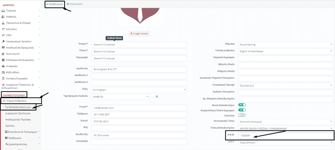The image size is (335, 150).
Task: Click the Α.Φ.Μ. field 1358499
Action: click(285, 135)
